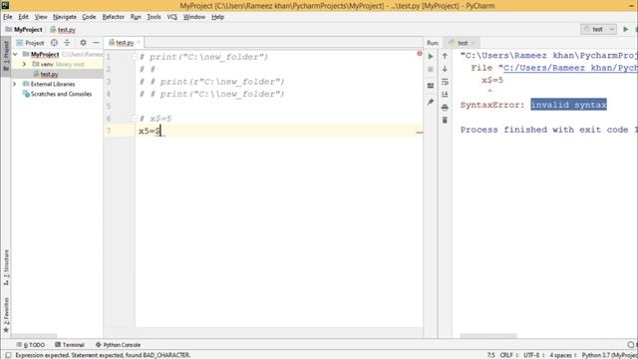Click the red error stripe mark at line 7
Viewport: 638px width, 359px height.
pos(419,133)
